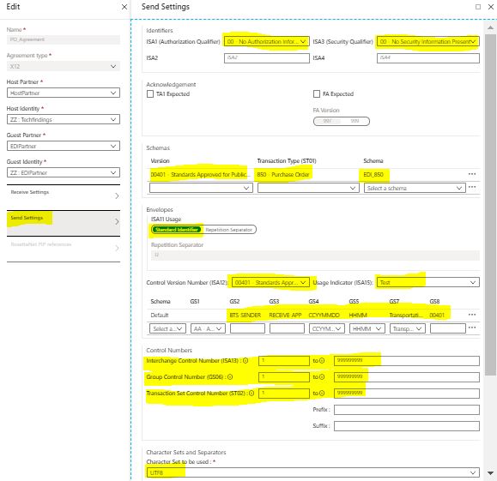Click empty GS2 input field
The height and width of the screenshot is (481, 497).
click(x=247, y=328)
